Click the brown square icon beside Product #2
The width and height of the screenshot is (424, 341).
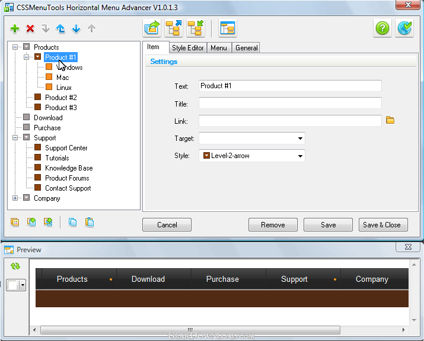pyautogui.click(x=38, y=97)
